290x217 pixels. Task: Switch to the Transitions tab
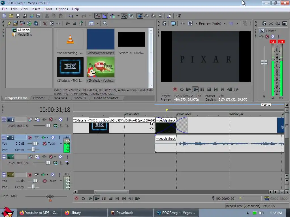pos(59,98)
